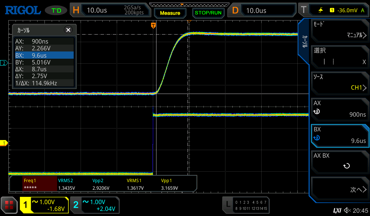Expand the source CH1 selector
370x216 pixels.
[x=339, y=82]
